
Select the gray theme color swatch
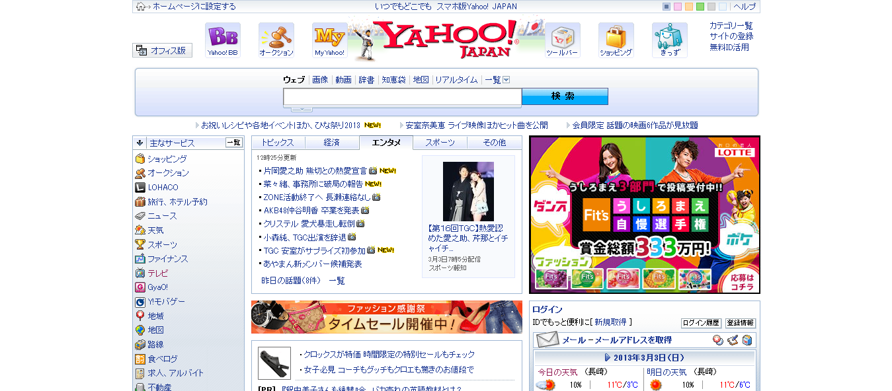[711, 7]
